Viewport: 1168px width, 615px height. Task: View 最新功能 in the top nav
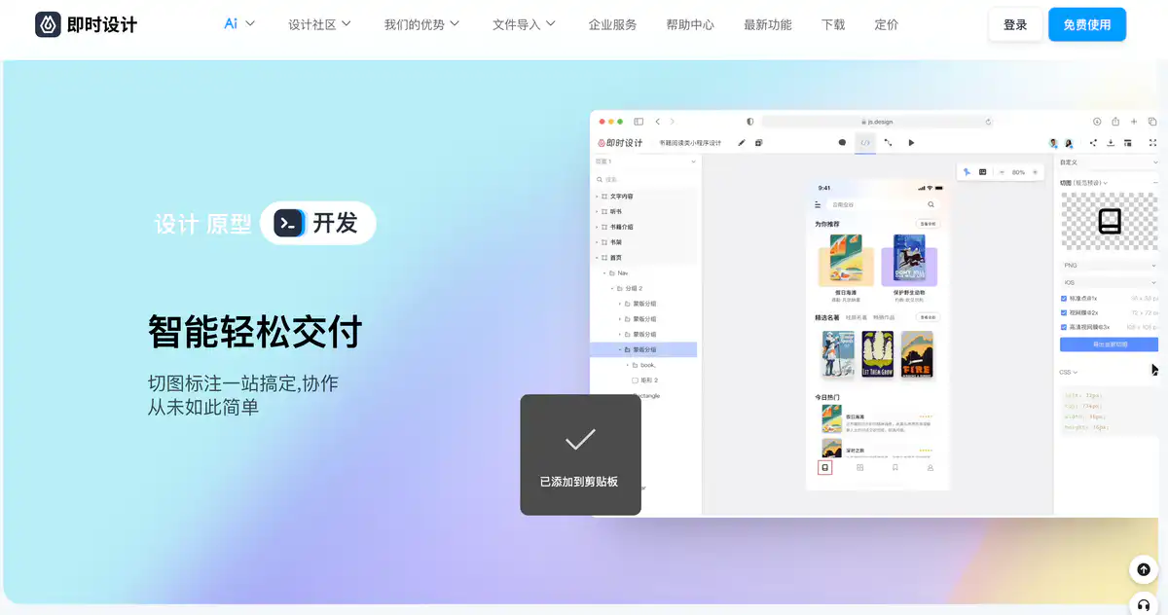click(x=768, y=24)
